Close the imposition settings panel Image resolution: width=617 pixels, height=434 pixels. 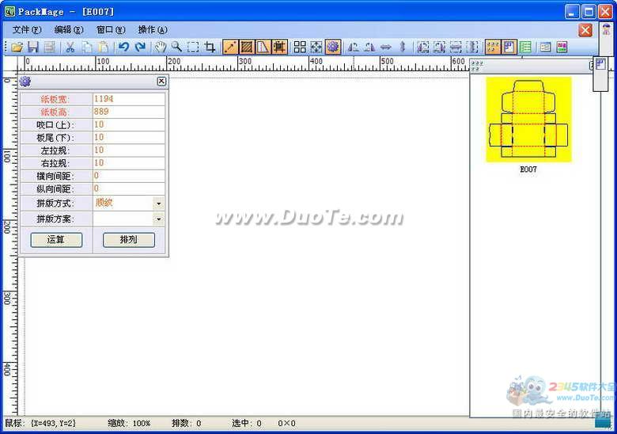[161, 81]
